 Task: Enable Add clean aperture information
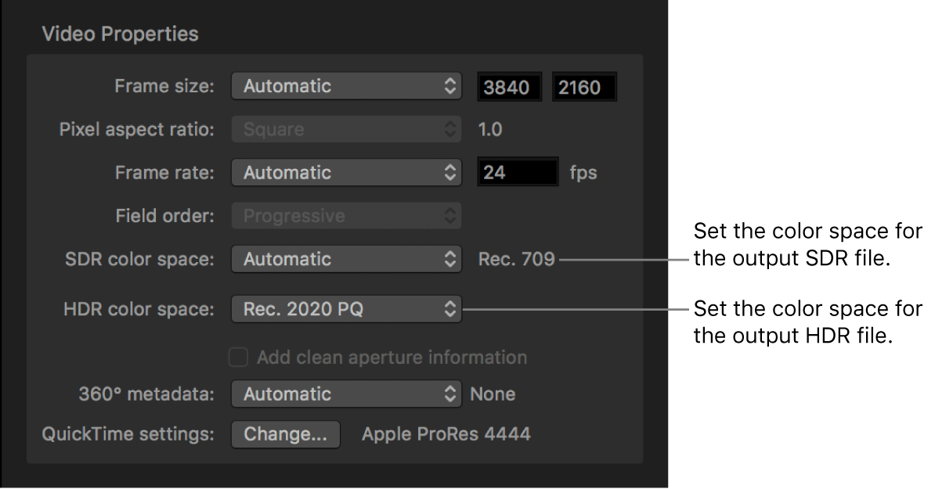pos(238,358)
